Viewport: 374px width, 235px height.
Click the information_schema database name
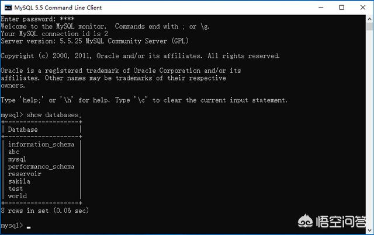tap(41, 144)
